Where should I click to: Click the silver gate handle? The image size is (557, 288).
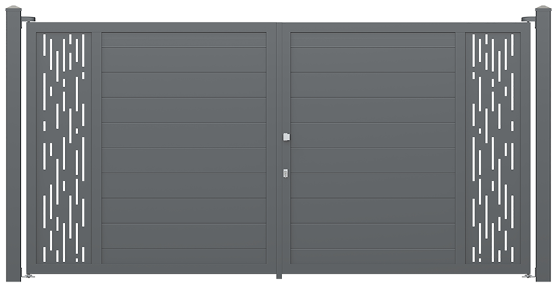tap(286, 137)
